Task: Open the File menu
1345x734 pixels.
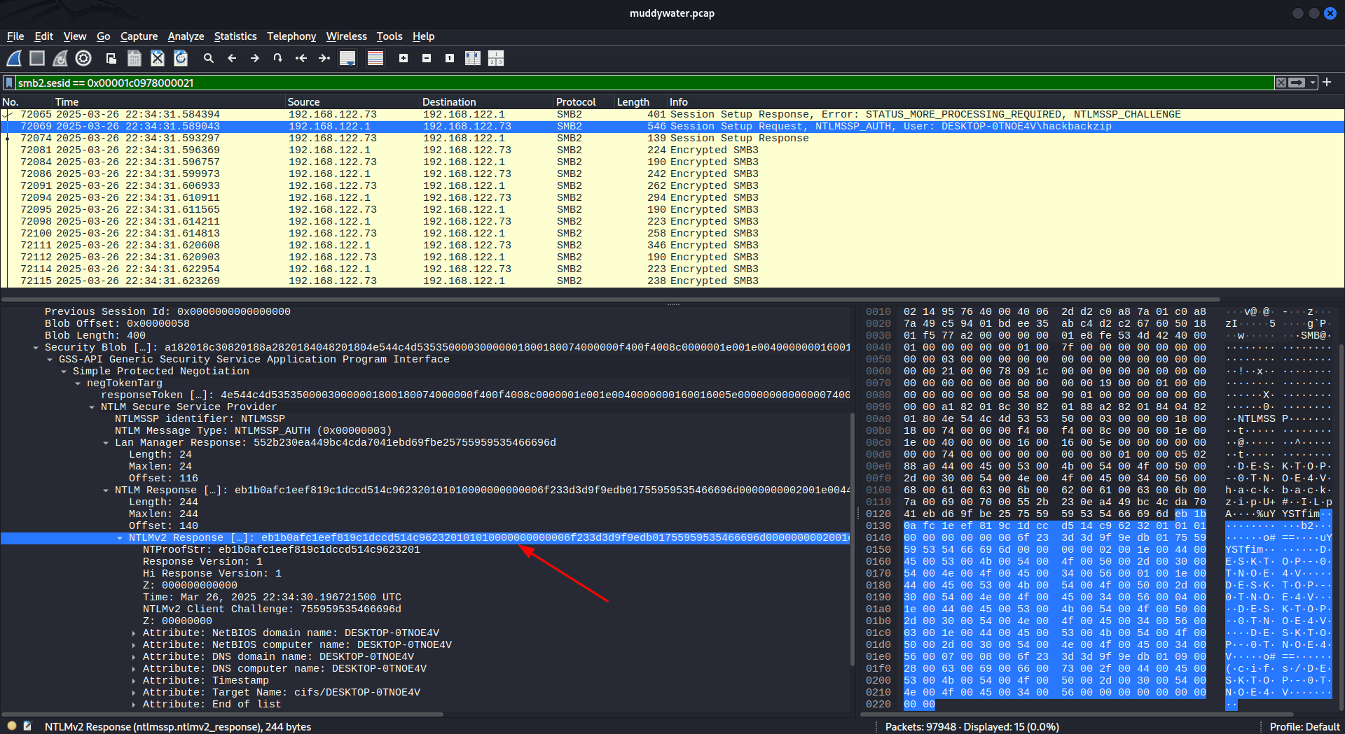Action: (x=15, y=36)
